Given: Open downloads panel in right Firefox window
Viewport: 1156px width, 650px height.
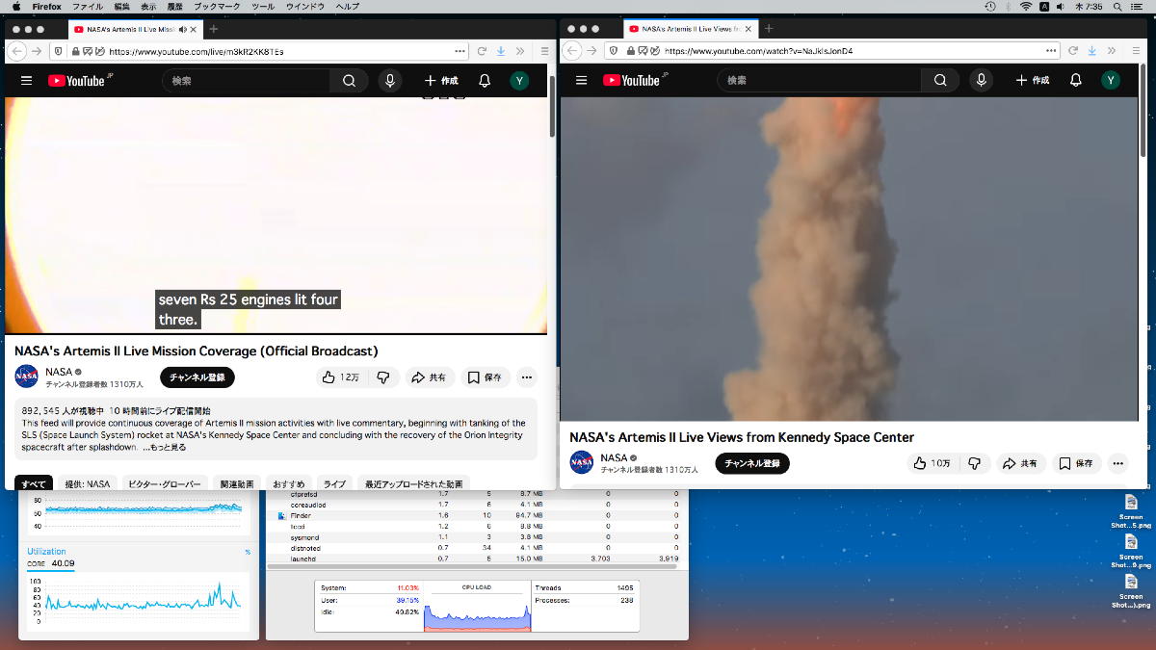Looking at the screenshot, I should point(1092,50).
